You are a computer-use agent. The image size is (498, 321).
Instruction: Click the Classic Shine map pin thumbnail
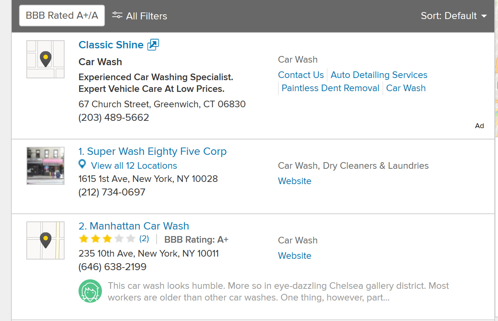point(45,59)
